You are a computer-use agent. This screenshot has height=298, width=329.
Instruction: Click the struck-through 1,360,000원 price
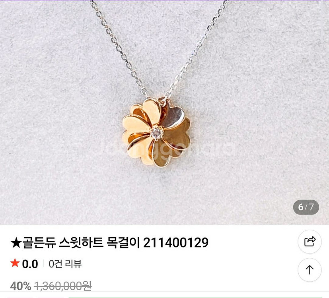(63, 286)
